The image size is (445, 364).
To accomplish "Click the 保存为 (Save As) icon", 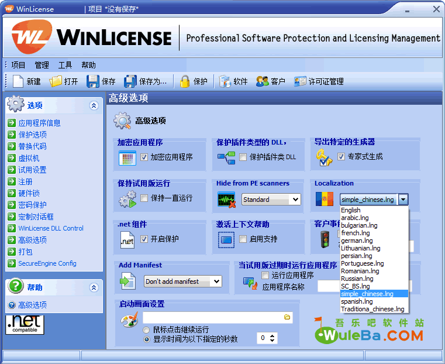I will click(130, 81).
